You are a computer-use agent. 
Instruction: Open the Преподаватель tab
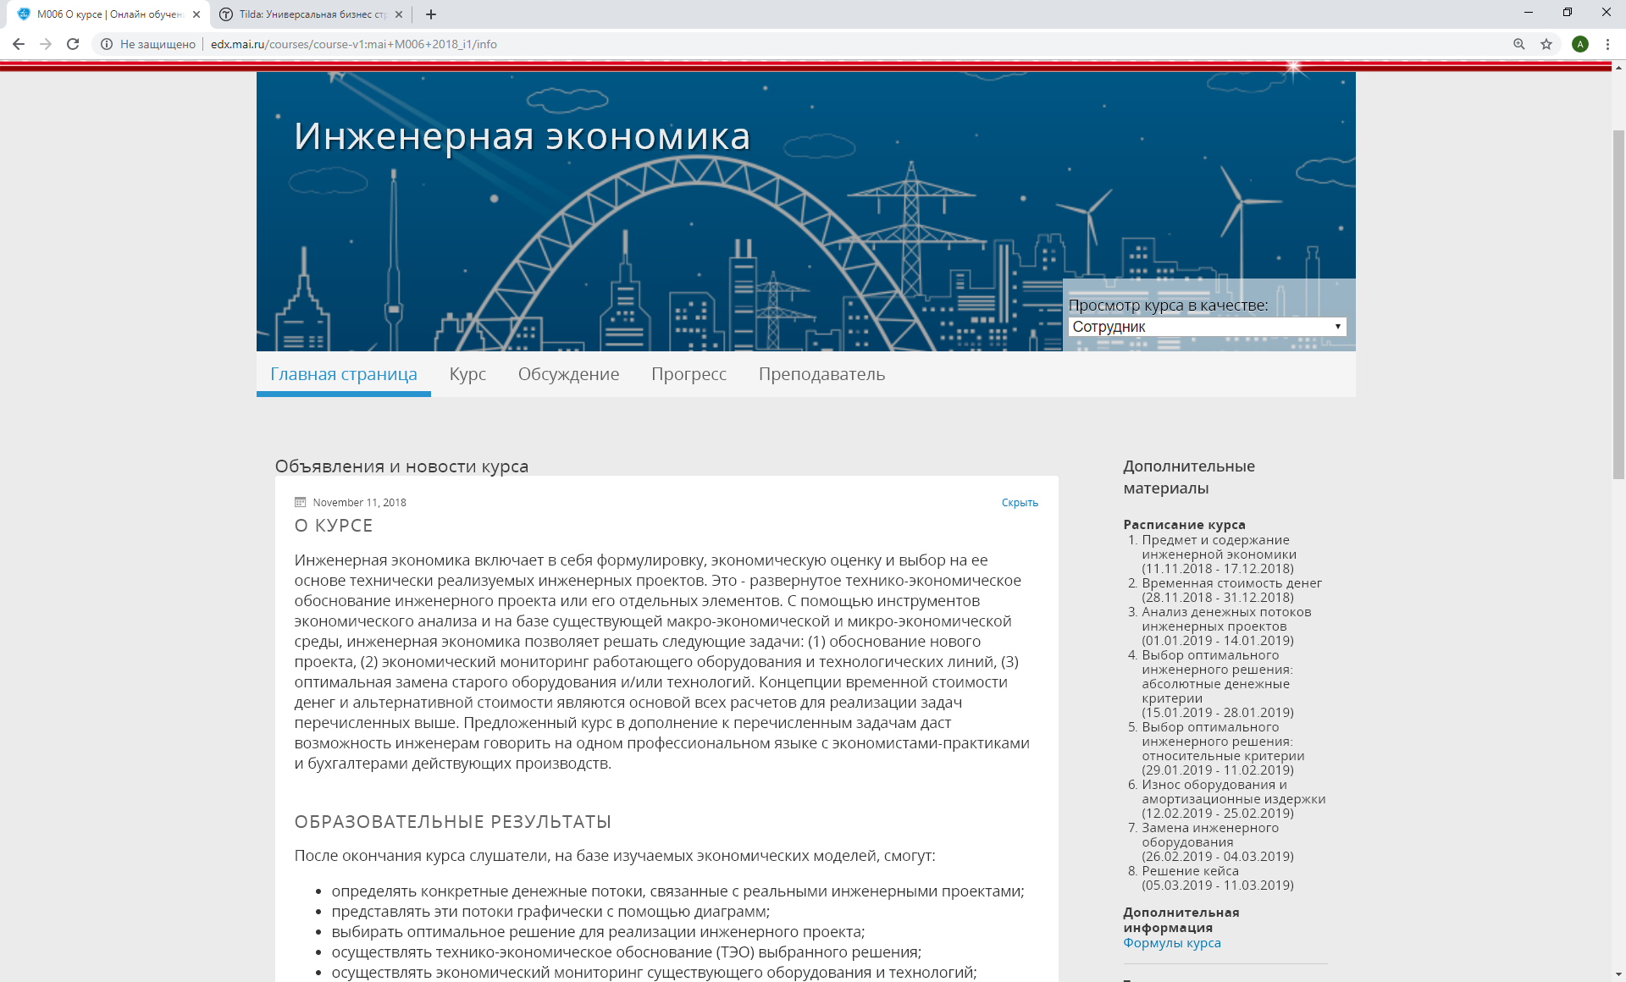point(821,374)
